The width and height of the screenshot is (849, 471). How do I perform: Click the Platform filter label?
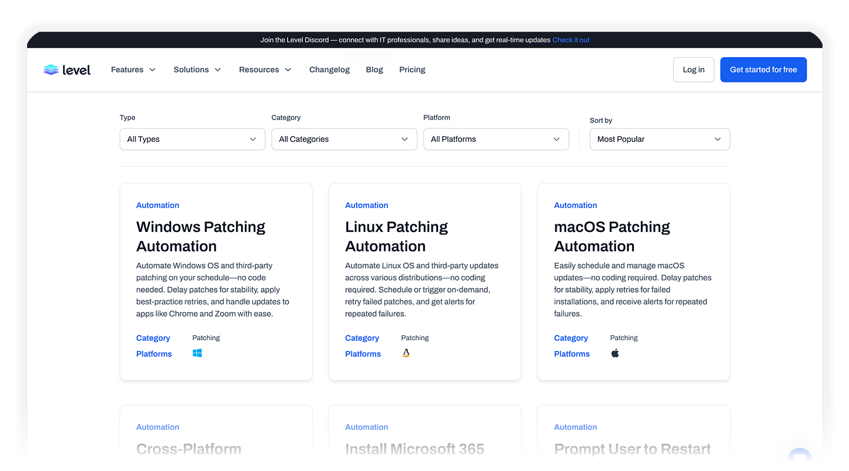click(437, 117)
